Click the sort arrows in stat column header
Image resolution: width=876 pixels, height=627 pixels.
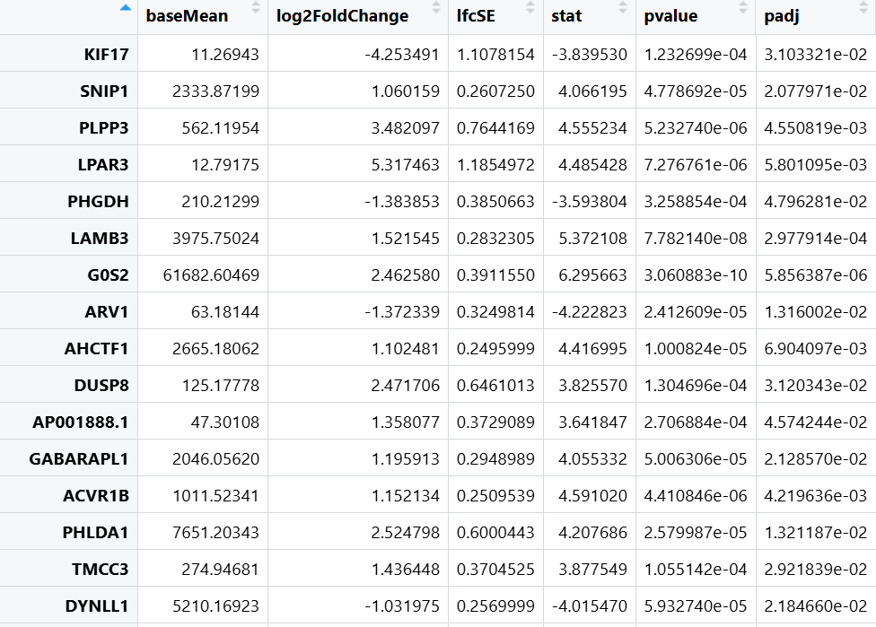[623, 9]
